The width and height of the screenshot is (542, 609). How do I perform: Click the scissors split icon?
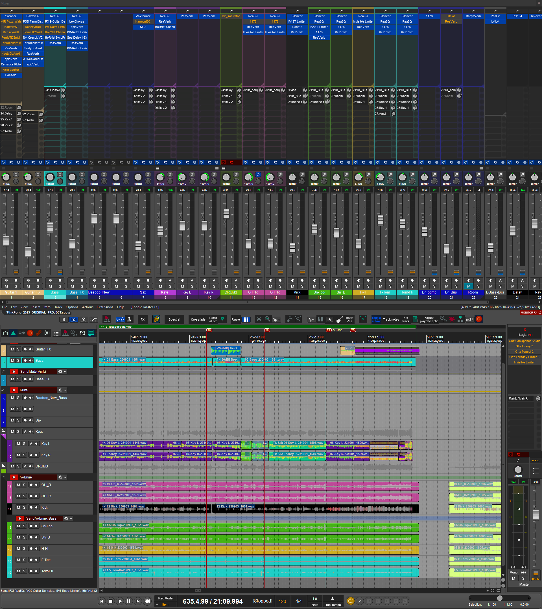coord(259,319)
